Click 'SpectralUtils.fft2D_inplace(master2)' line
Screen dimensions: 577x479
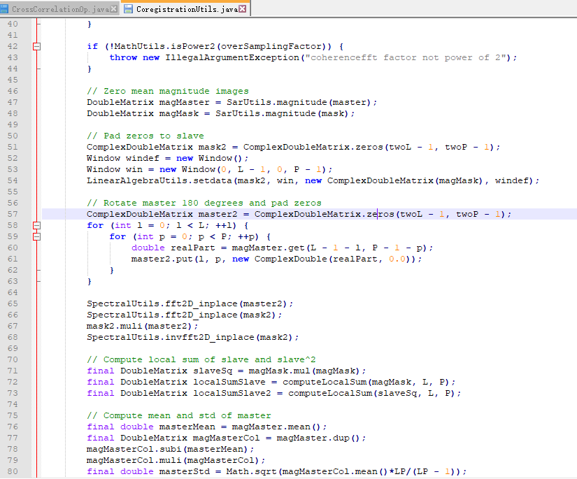(190, 303)
